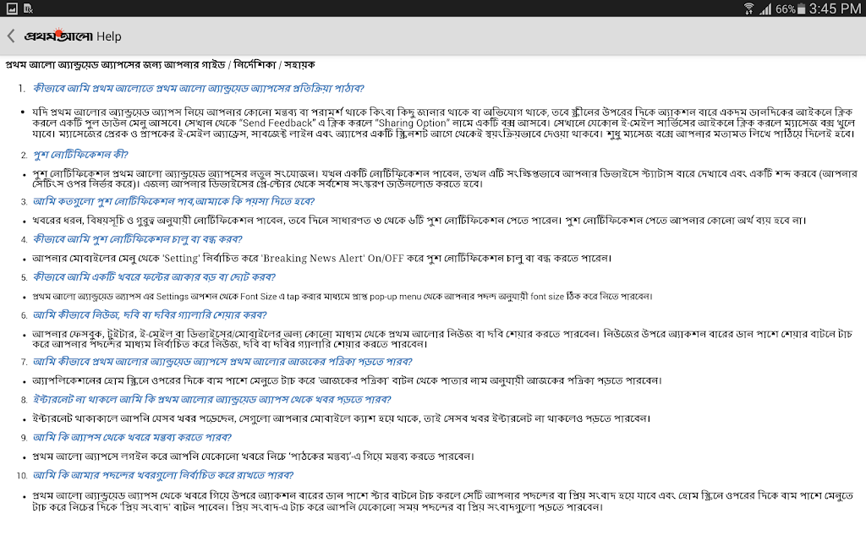Screen dimensions: 866x541
Task: Open question 10 about saving favorite news
Action: (163, 475)
